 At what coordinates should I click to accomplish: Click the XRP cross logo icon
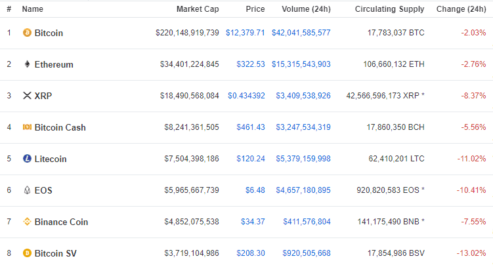28,96
